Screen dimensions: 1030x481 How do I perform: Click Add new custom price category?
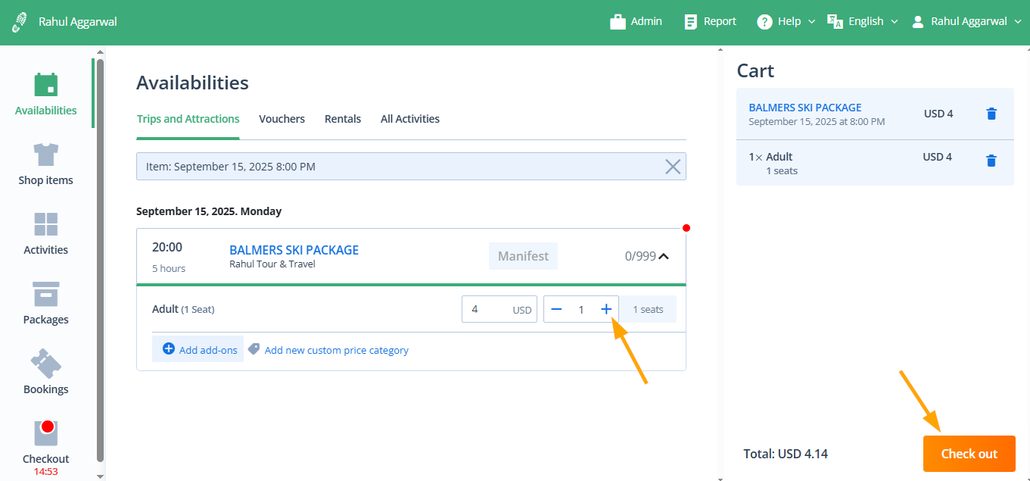pyautogui.click(x=336, y=350)
